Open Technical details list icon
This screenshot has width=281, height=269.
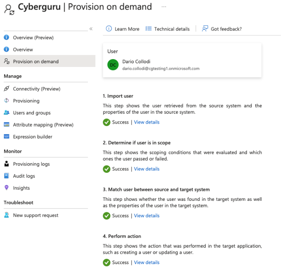148,29
